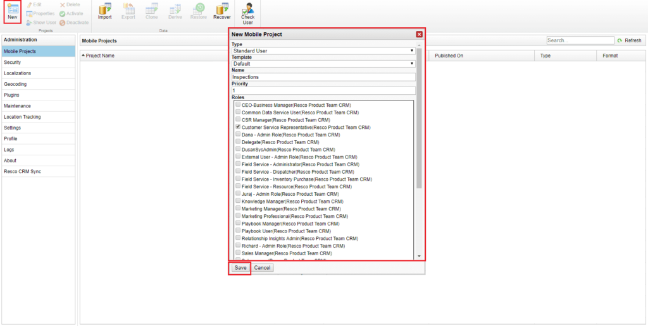
Task: Click the Refresh icon next to search
Action: pos(620,40)
